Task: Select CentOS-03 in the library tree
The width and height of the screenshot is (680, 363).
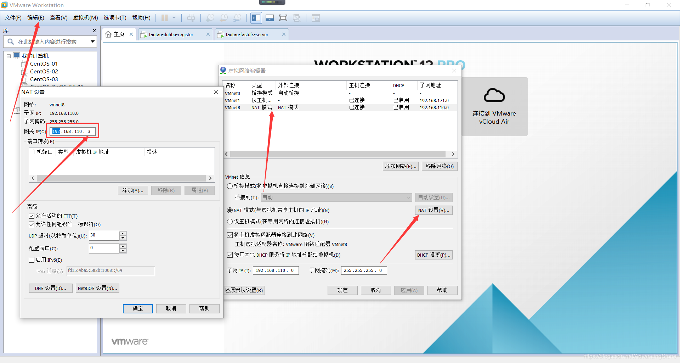Action: (x=44, y=79)
